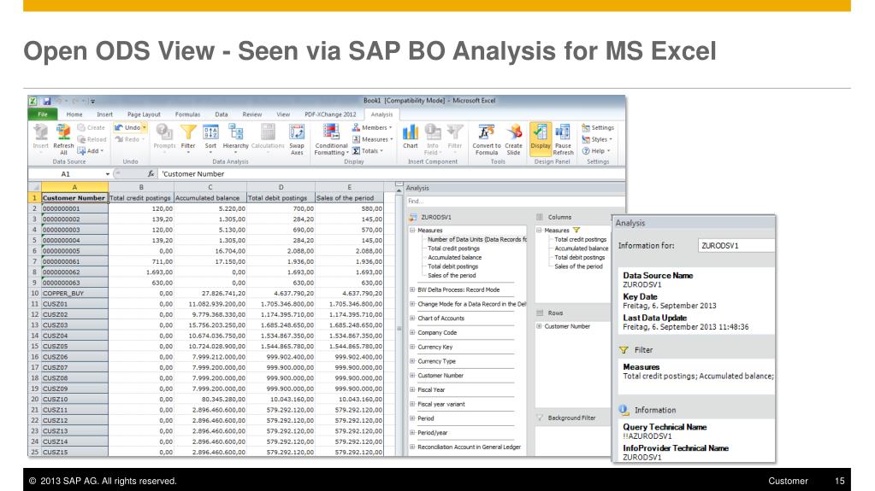Collapse the Measures tree node in ZURODSV1
The width and height of the screenshot is (875, 491).
click(x=412, y=231)
